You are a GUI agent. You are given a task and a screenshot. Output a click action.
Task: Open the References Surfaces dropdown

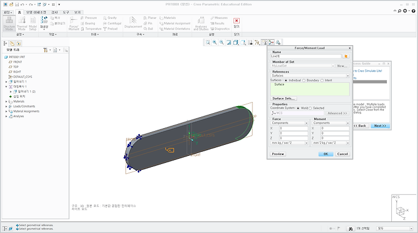tap(310, 76)
